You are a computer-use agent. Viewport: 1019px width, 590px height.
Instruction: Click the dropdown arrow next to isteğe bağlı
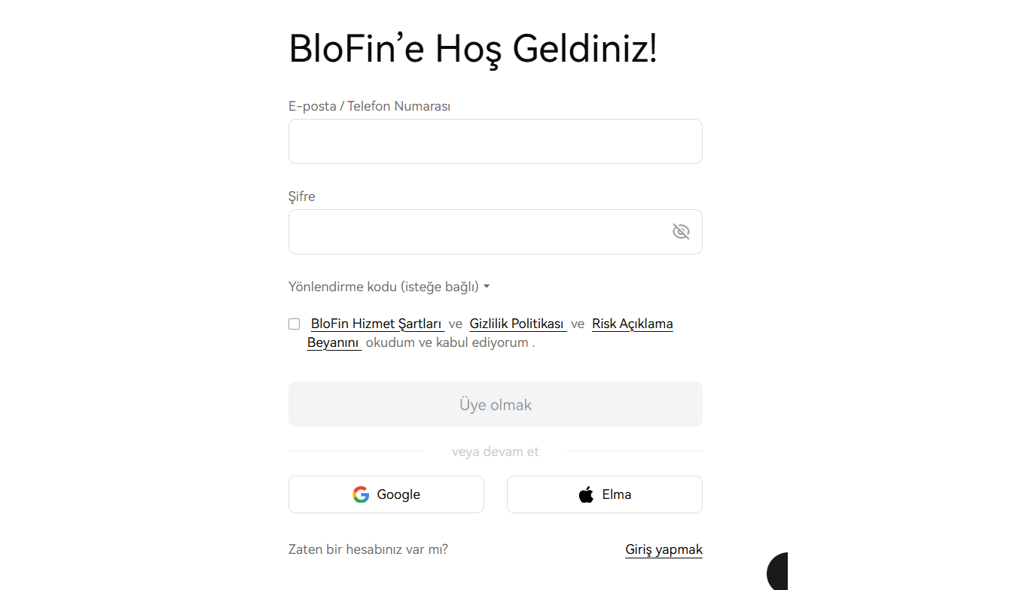point(487,287)
